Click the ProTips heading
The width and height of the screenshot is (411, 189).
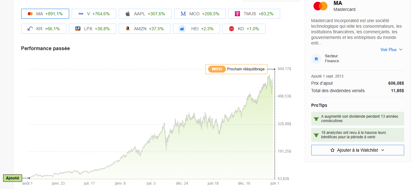point(319,105)
